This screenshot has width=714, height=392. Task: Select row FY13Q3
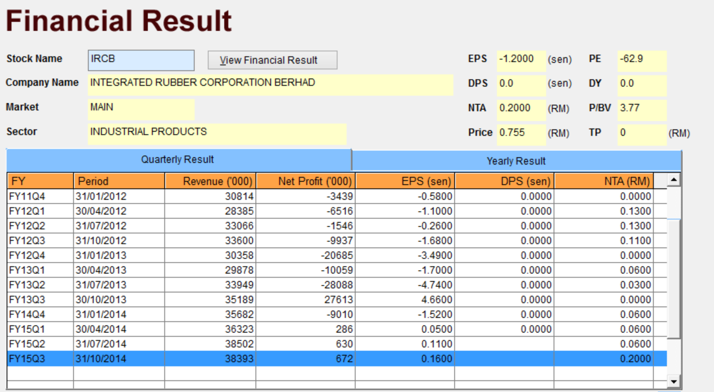point(337,300)
